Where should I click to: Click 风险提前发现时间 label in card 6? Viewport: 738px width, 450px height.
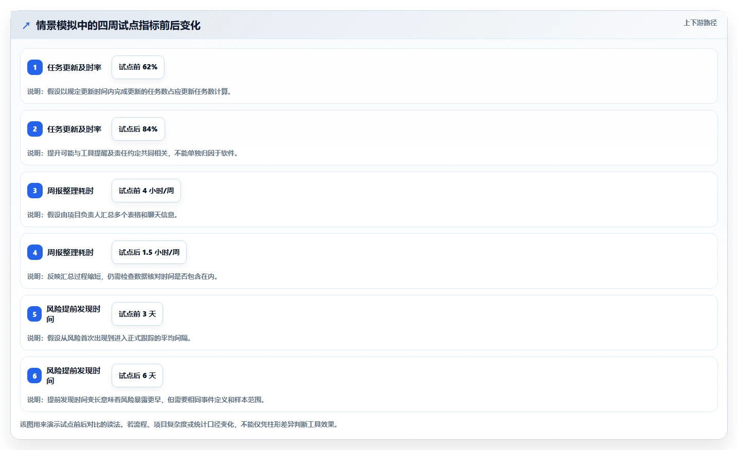(74, 376)
